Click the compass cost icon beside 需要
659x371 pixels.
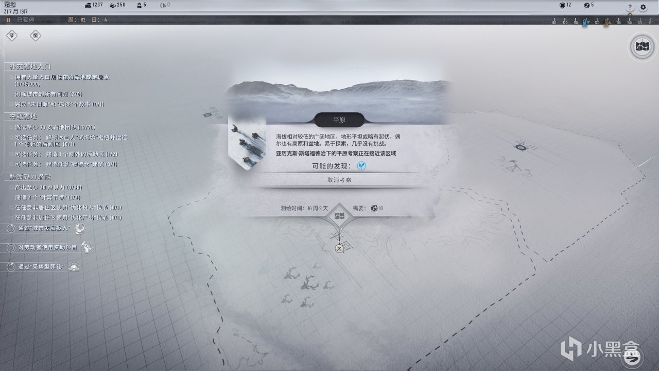click(x=374, y=209)
